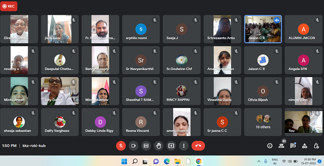
Task: Open the 10 others participant tile
Action: click(x=263, y=122)
